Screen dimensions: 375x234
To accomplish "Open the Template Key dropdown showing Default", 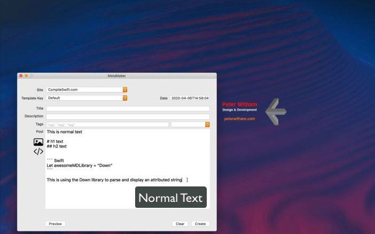I will [87, 98].
